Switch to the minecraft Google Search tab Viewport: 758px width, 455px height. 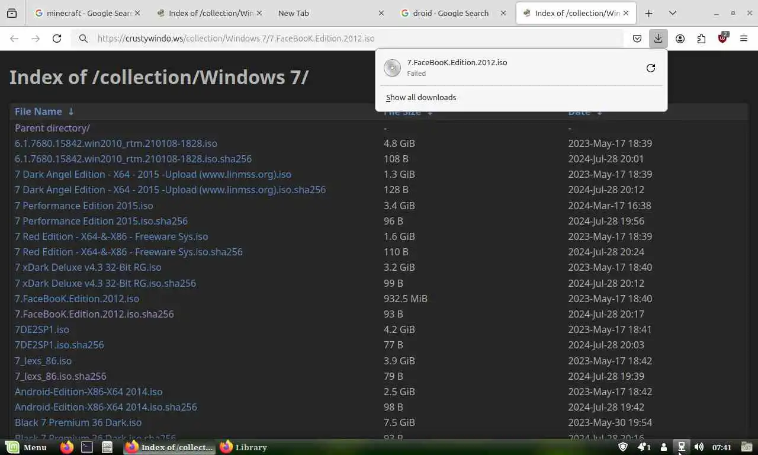coord(88,13)
